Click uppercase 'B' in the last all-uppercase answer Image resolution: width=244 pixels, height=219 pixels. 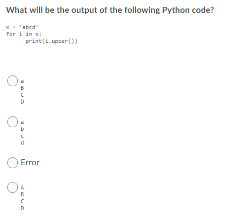[x=22, y=194]
